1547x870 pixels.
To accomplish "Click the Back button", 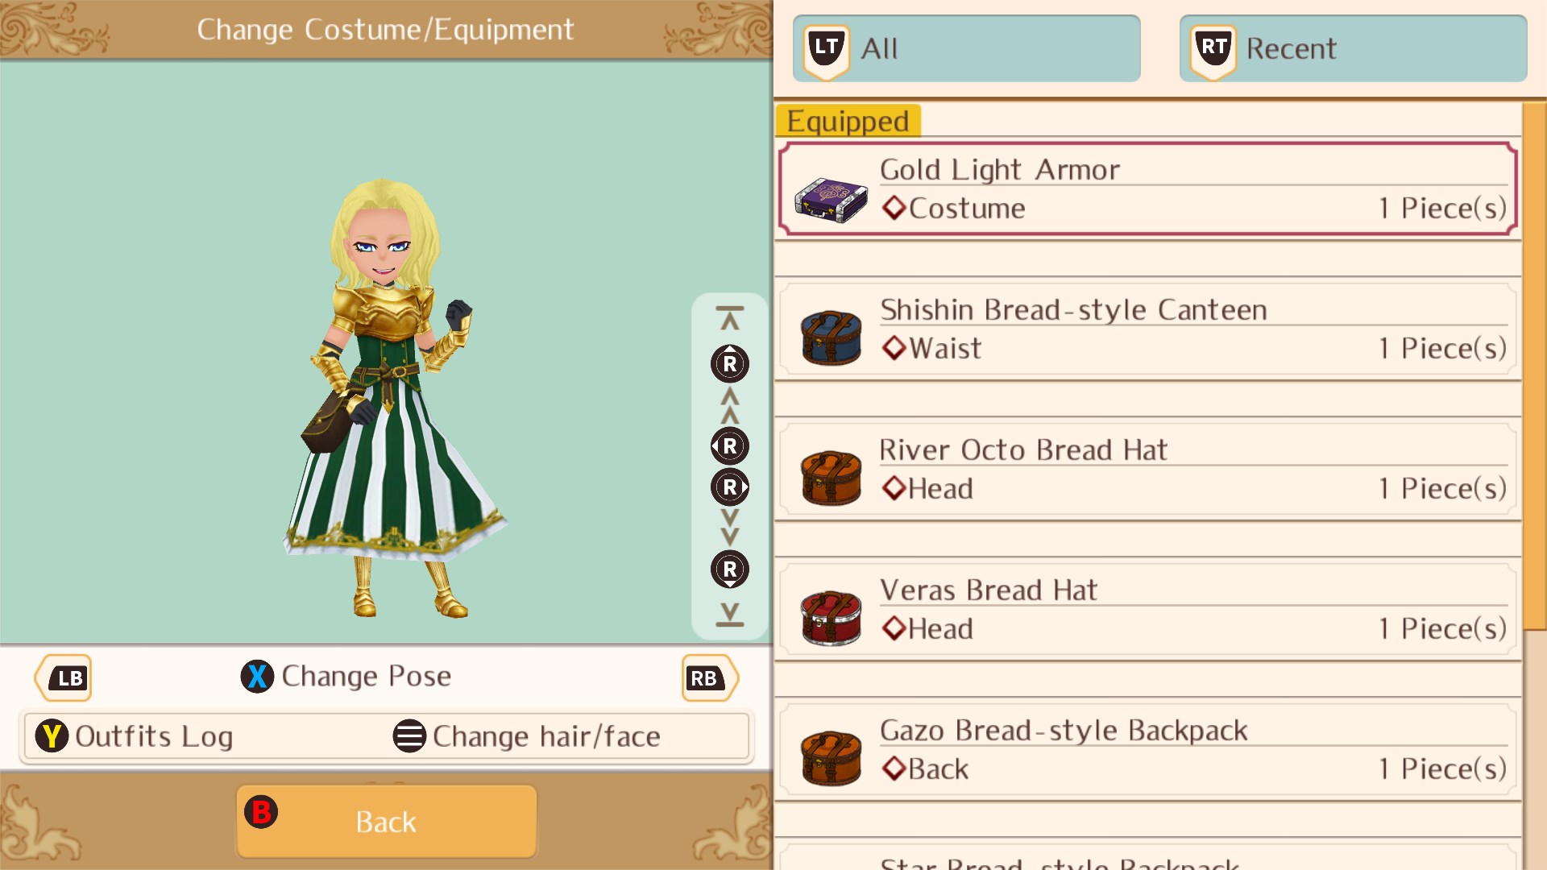I will (x=386, y=821).
